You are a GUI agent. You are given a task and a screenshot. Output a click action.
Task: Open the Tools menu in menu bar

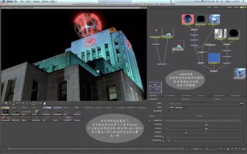[28, 2]
